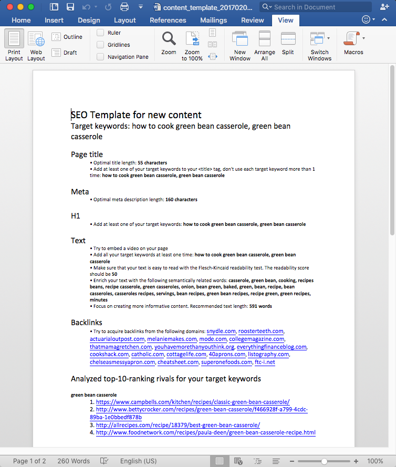Open the foodnetwork.com recipe link
396x467 pixels.
[206, 432]
